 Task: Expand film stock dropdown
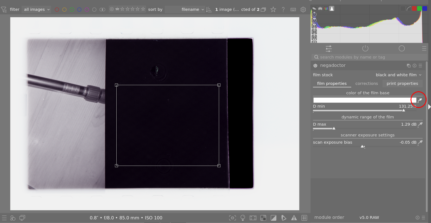pos(398,75)
